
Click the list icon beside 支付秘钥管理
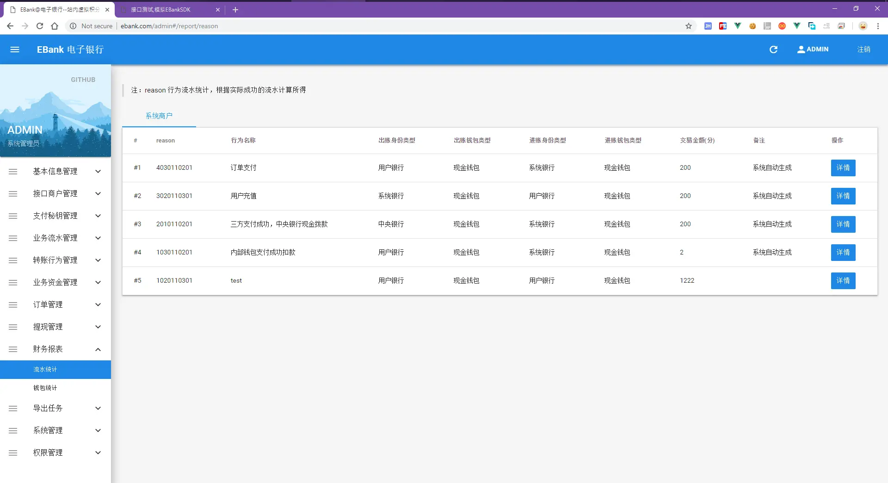coord(13,216)
